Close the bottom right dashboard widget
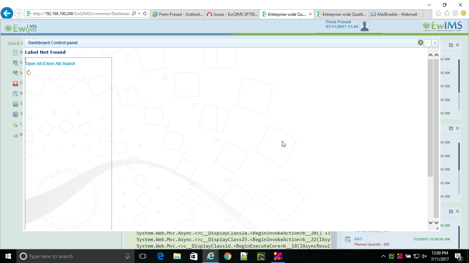This screenshot has width=469, height=263. click(458, 212)
